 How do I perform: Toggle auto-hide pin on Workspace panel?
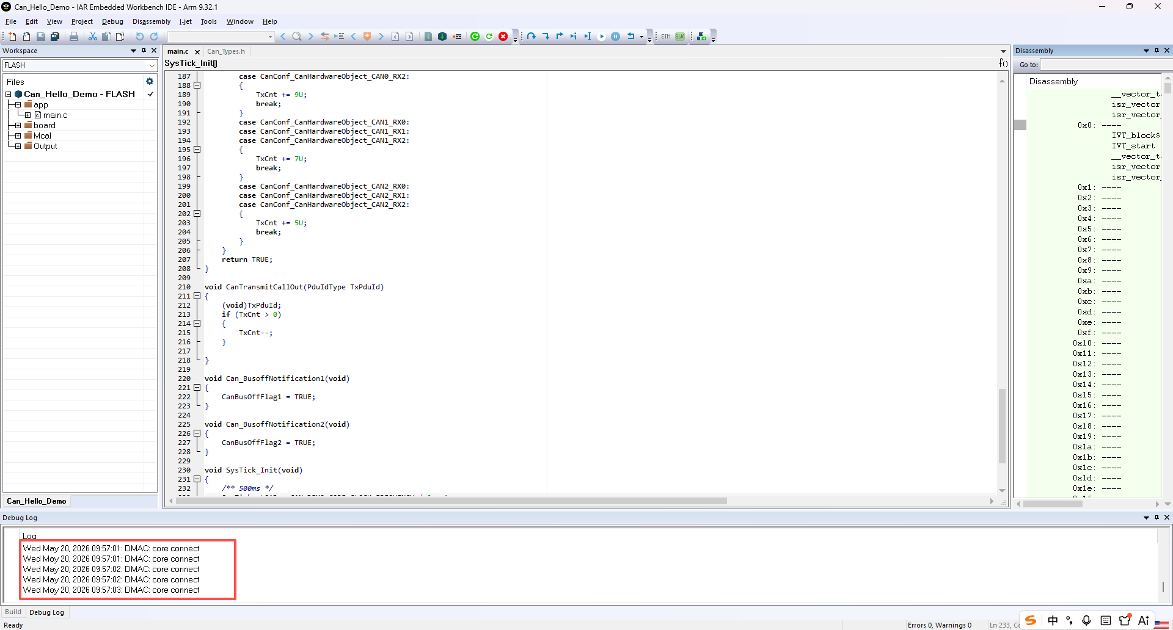coord(144,51)
